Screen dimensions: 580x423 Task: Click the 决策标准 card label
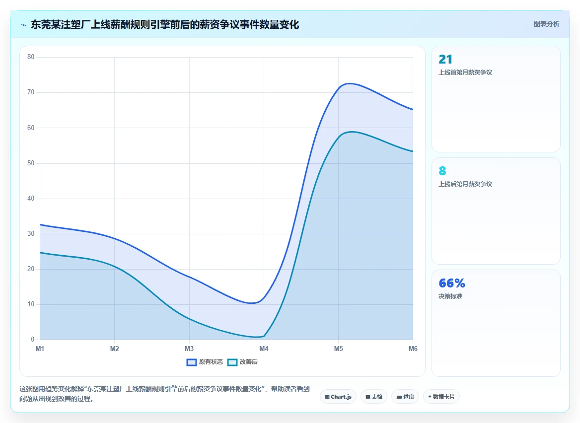click(x=450, y=296)
